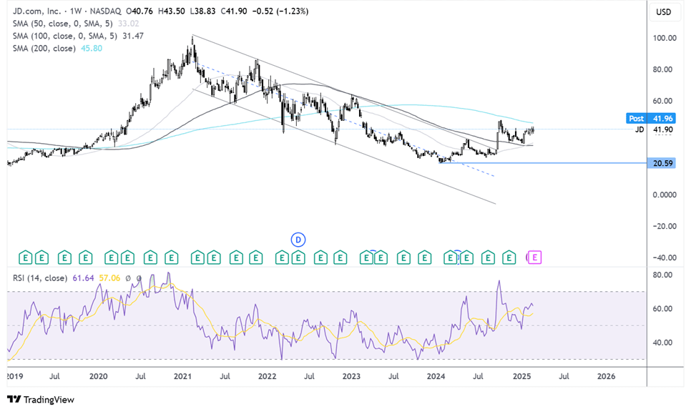Screen dimensions: 691x412
Task: Click the earnings E marker directly below the D marker
Action: pyautogui.click(x=298, y=257)
